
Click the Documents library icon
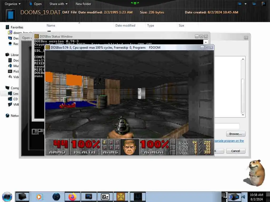(10, 60)
